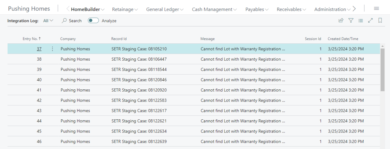This screenshot has width=390, height=149.
Task: Click the Search magnifier icon
Action: (x=64, y=21)
